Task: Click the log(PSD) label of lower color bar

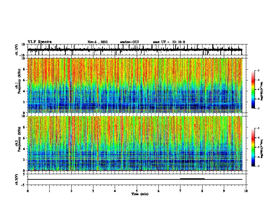Action: coord(262,149)
